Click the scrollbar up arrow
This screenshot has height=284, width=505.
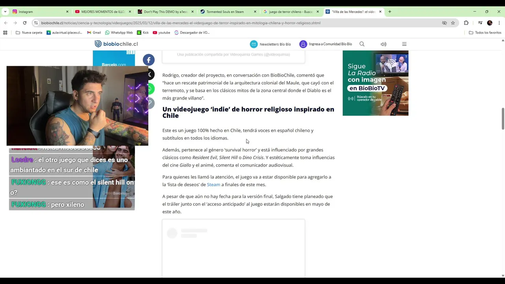[x=503, y=40]
